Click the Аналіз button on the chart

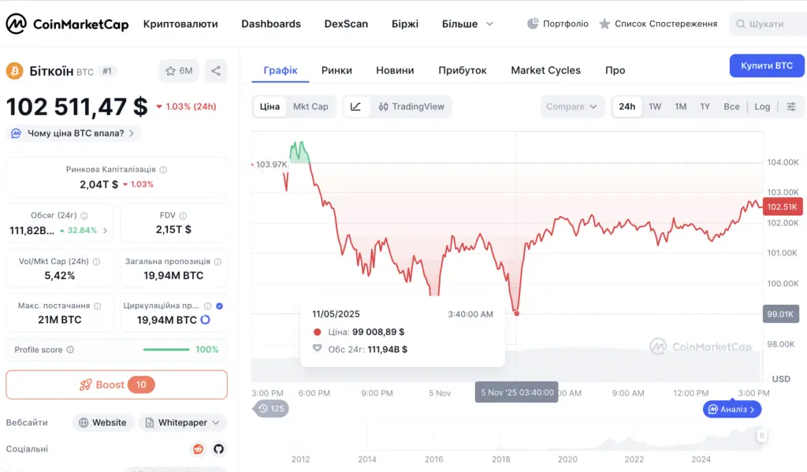(731, 409)
